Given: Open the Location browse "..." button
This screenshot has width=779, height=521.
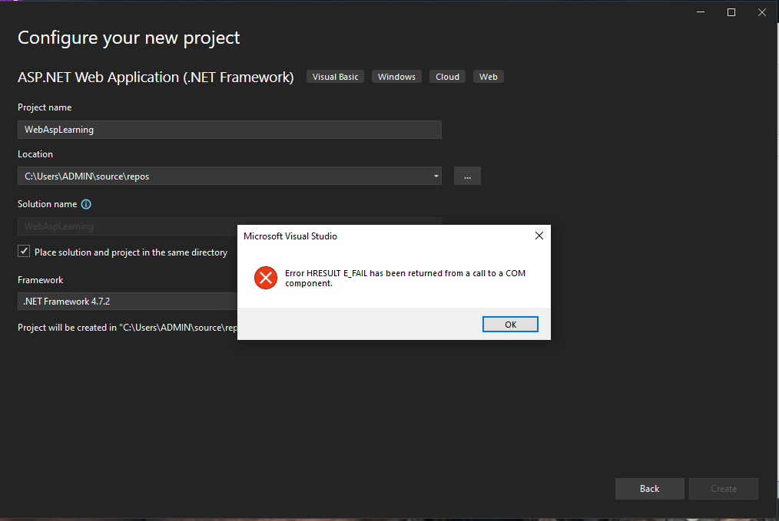Looking at the screenshot, I should pos(466,176).
